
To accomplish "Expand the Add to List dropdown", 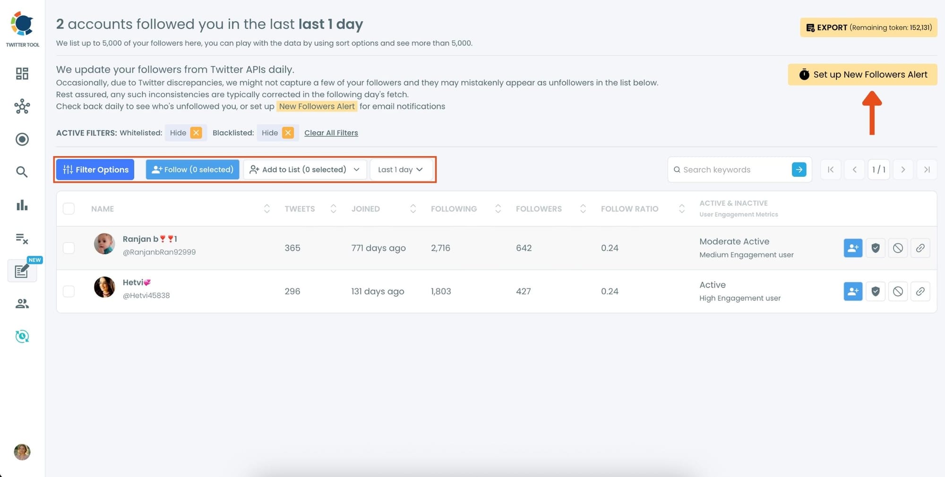I will coord(305,169).
